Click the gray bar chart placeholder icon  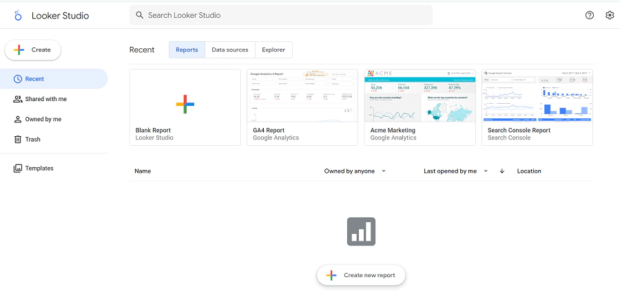coord(362,231)
